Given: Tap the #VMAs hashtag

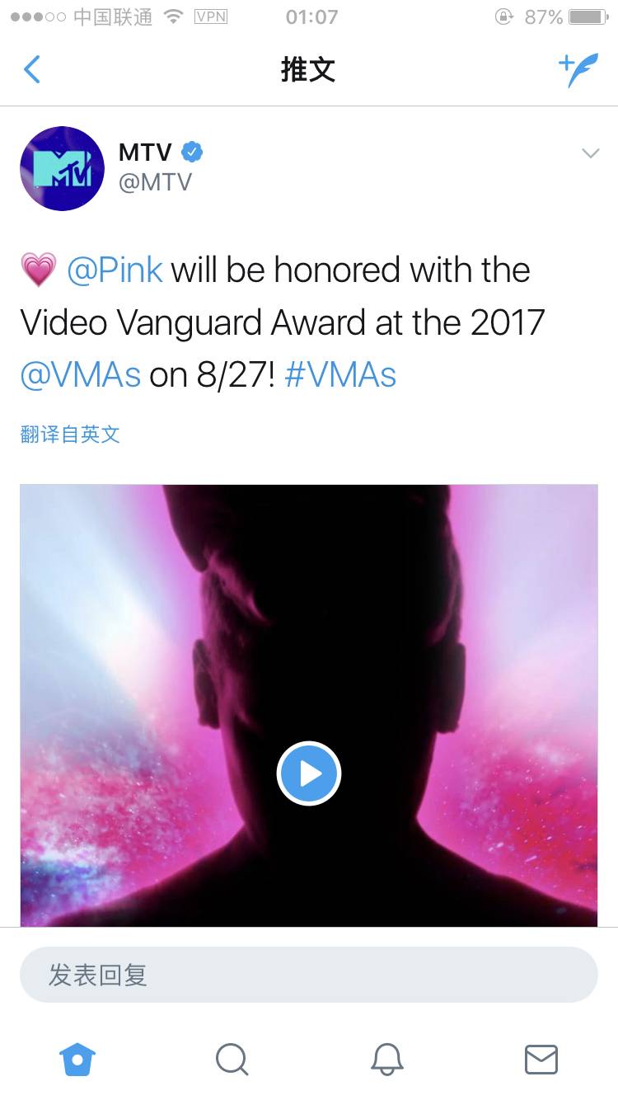Looking at the screenshot, I should click(340, 375).
